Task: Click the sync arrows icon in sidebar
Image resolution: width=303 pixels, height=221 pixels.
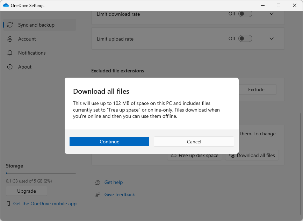Action: (x=10, y=25)
